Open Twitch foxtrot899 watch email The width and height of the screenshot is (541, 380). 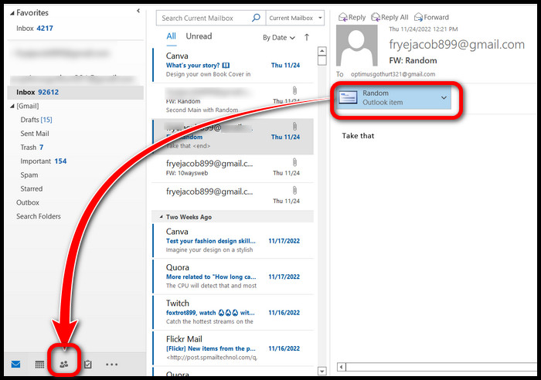coord(233,312)
